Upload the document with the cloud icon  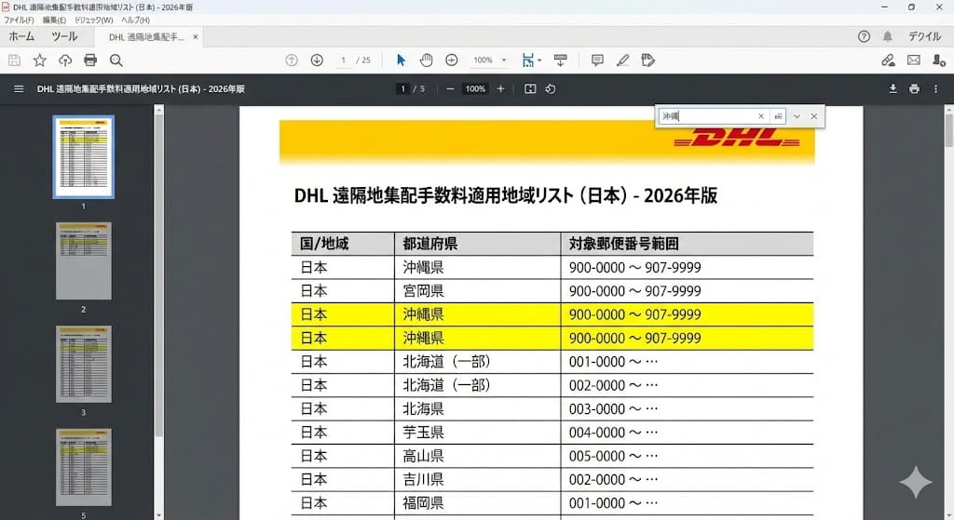pos(65,60)
